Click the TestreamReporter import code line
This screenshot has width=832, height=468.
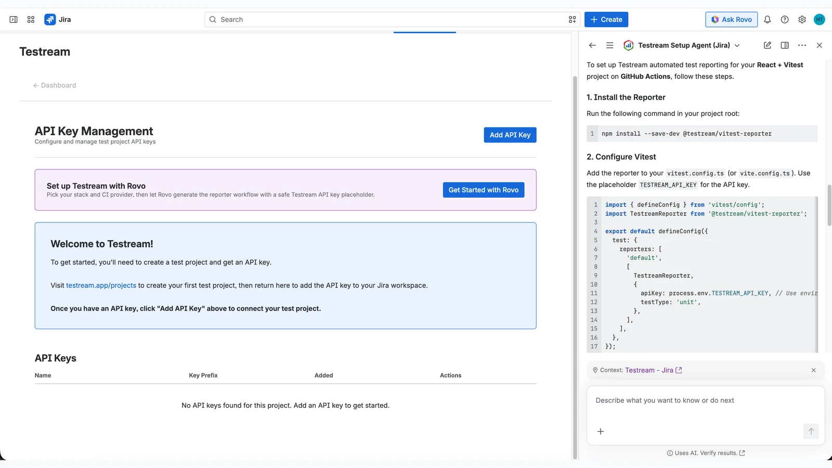(706, 214)
